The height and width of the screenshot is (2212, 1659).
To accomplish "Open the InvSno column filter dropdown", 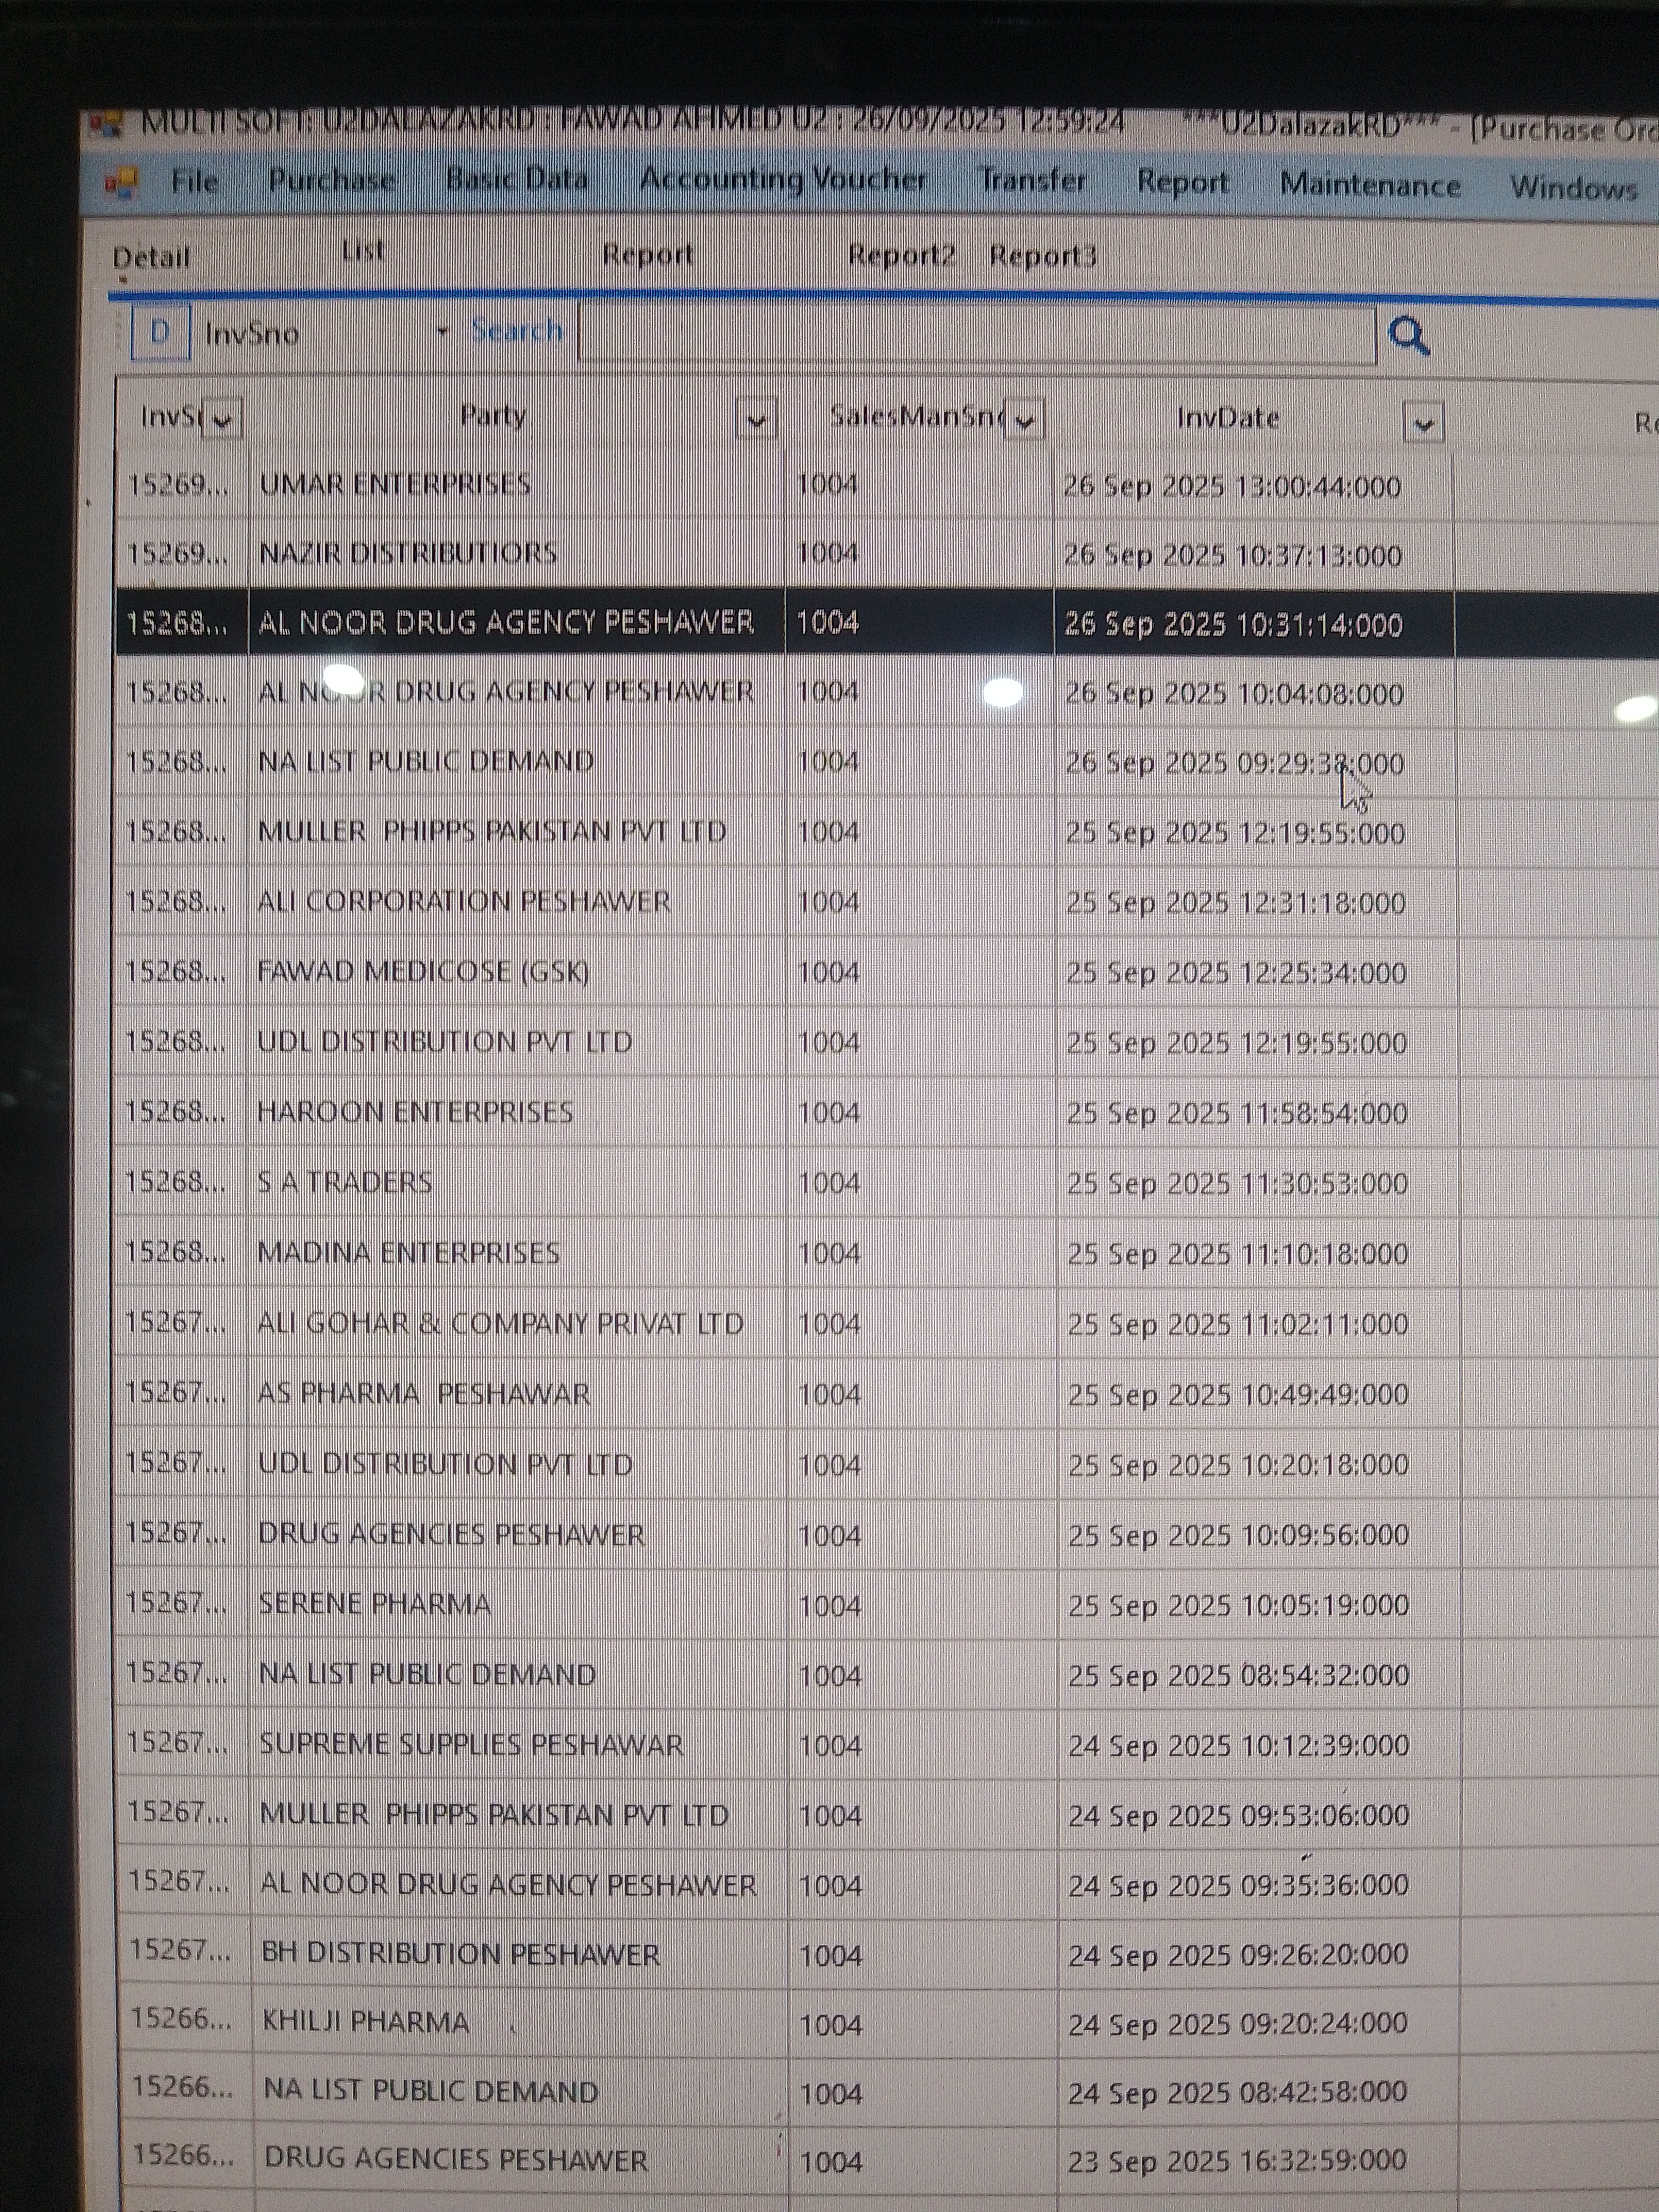I will tap(222, 420).
